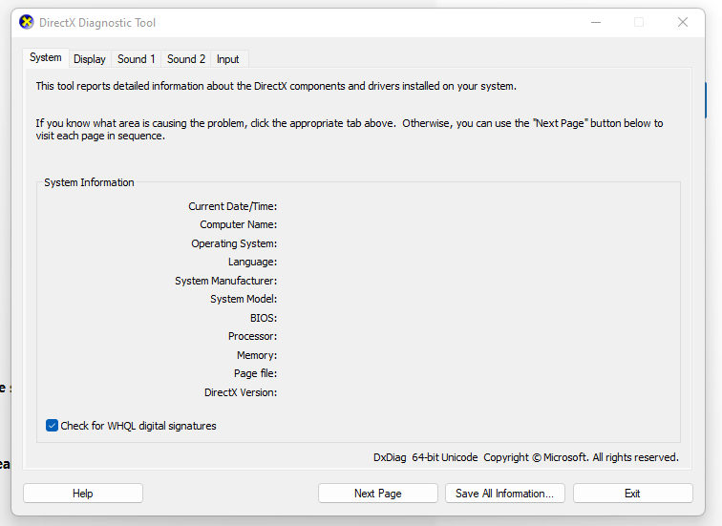Click the System Manufacturer label
722x526 pixels.
click(x=225, y=281)
